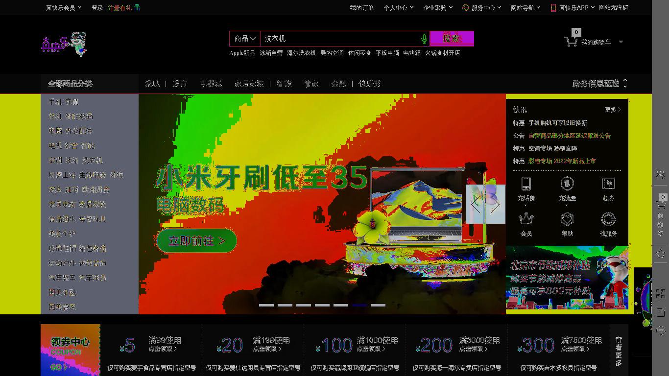Open the 全部商品分类 category menu
The height and width of the screenshot is (376, 669).
click(70, 84)
